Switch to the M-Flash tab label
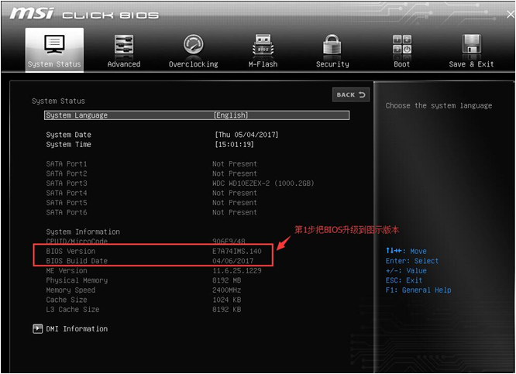The width and height of the screenshot is (516, 374). click(x=263, y=64)
